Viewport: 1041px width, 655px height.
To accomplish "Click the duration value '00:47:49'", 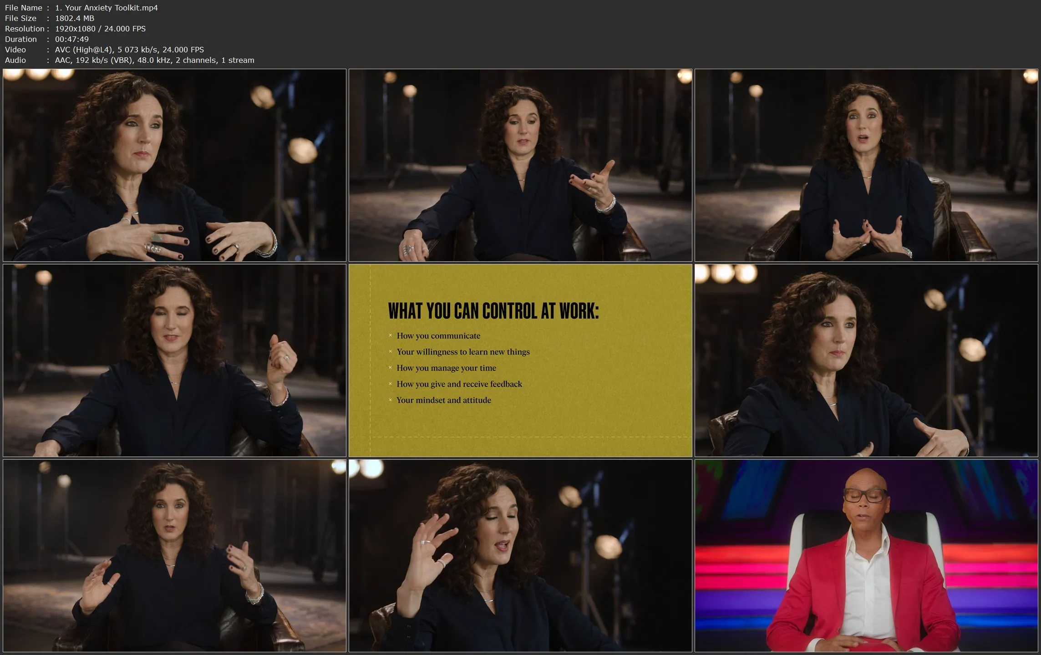I will [72, 39].
